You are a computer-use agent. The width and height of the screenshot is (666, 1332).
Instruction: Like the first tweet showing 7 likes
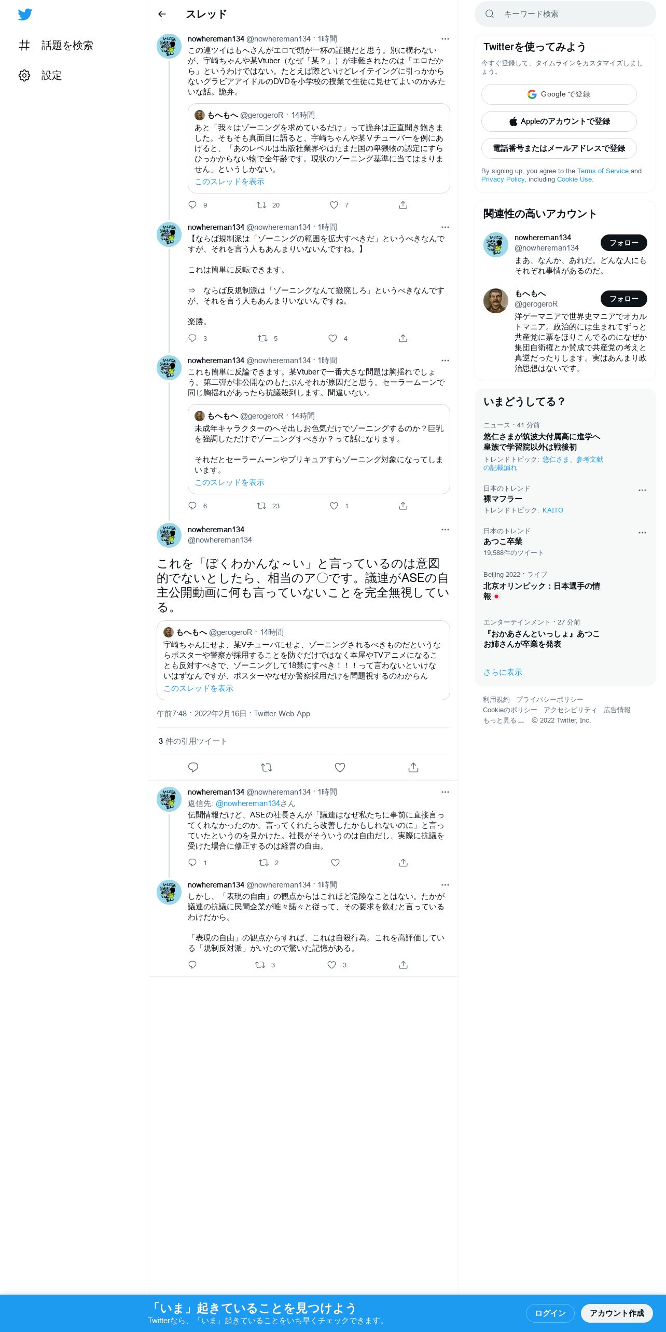334,205
